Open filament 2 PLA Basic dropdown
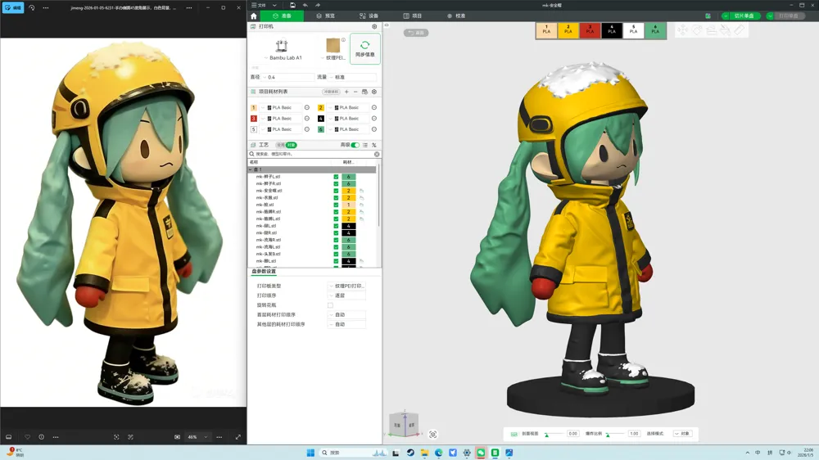This screenshot has width=819, height=460. (348, 107)
